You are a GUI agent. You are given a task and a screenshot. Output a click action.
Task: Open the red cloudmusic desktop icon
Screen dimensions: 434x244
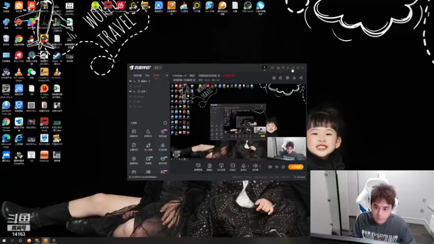[120, 7]
